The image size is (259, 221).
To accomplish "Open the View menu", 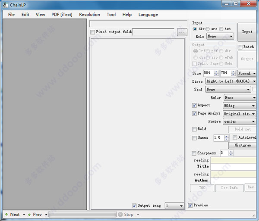I will (x=40, y=15).
